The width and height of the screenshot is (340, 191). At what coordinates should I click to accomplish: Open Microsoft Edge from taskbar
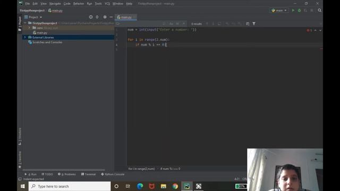140,186
